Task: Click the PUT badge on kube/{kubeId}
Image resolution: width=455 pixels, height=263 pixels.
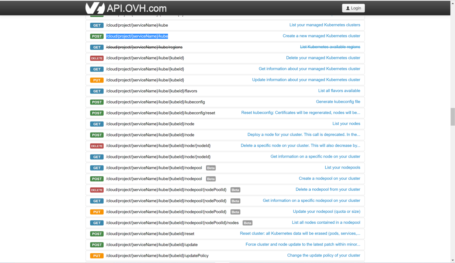Action: 97,80
